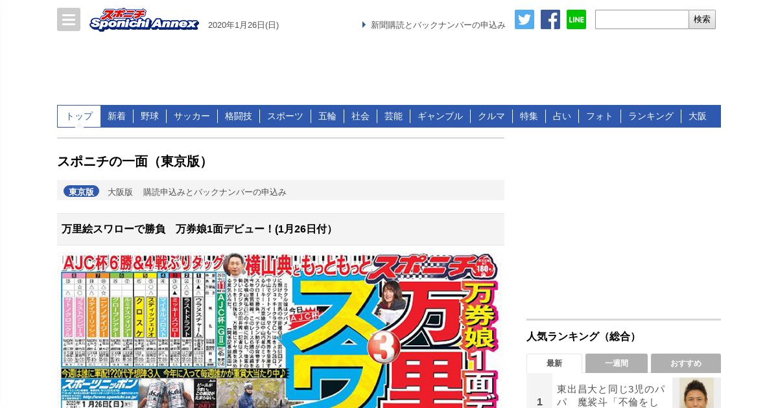Open the フォト navigation item
The height and width of the screenshot is (408, 778).
pos(600,116)
